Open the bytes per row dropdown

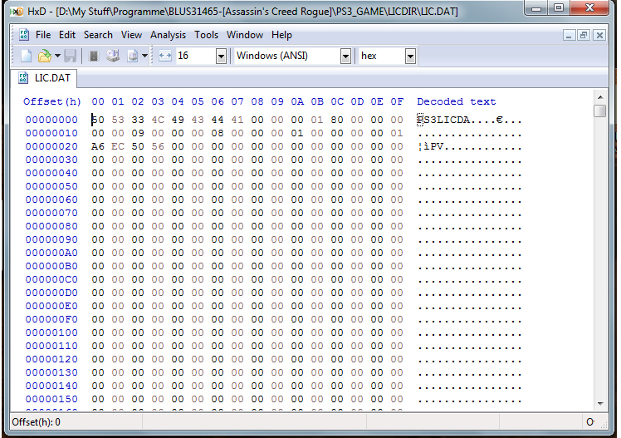click(x=221, y=56)
